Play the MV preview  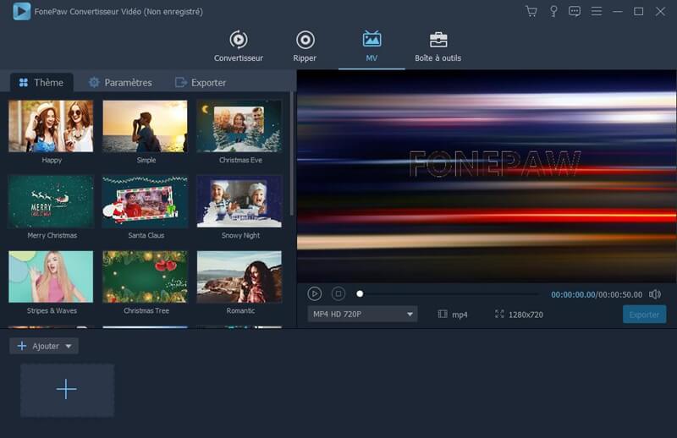point(314,294)
